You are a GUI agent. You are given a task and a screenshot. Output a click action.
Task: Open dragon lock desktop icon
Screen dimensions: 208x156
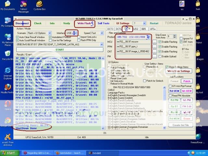(x=199, y=56)
